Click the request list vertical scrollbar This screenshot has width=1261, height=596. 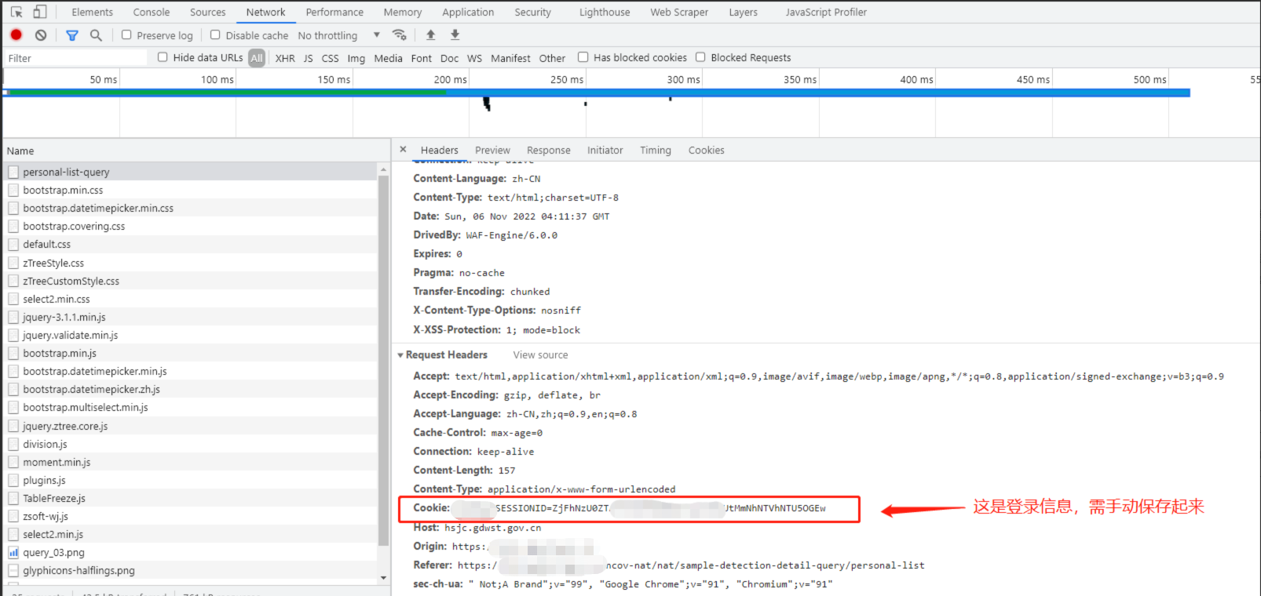coord(383,361)
